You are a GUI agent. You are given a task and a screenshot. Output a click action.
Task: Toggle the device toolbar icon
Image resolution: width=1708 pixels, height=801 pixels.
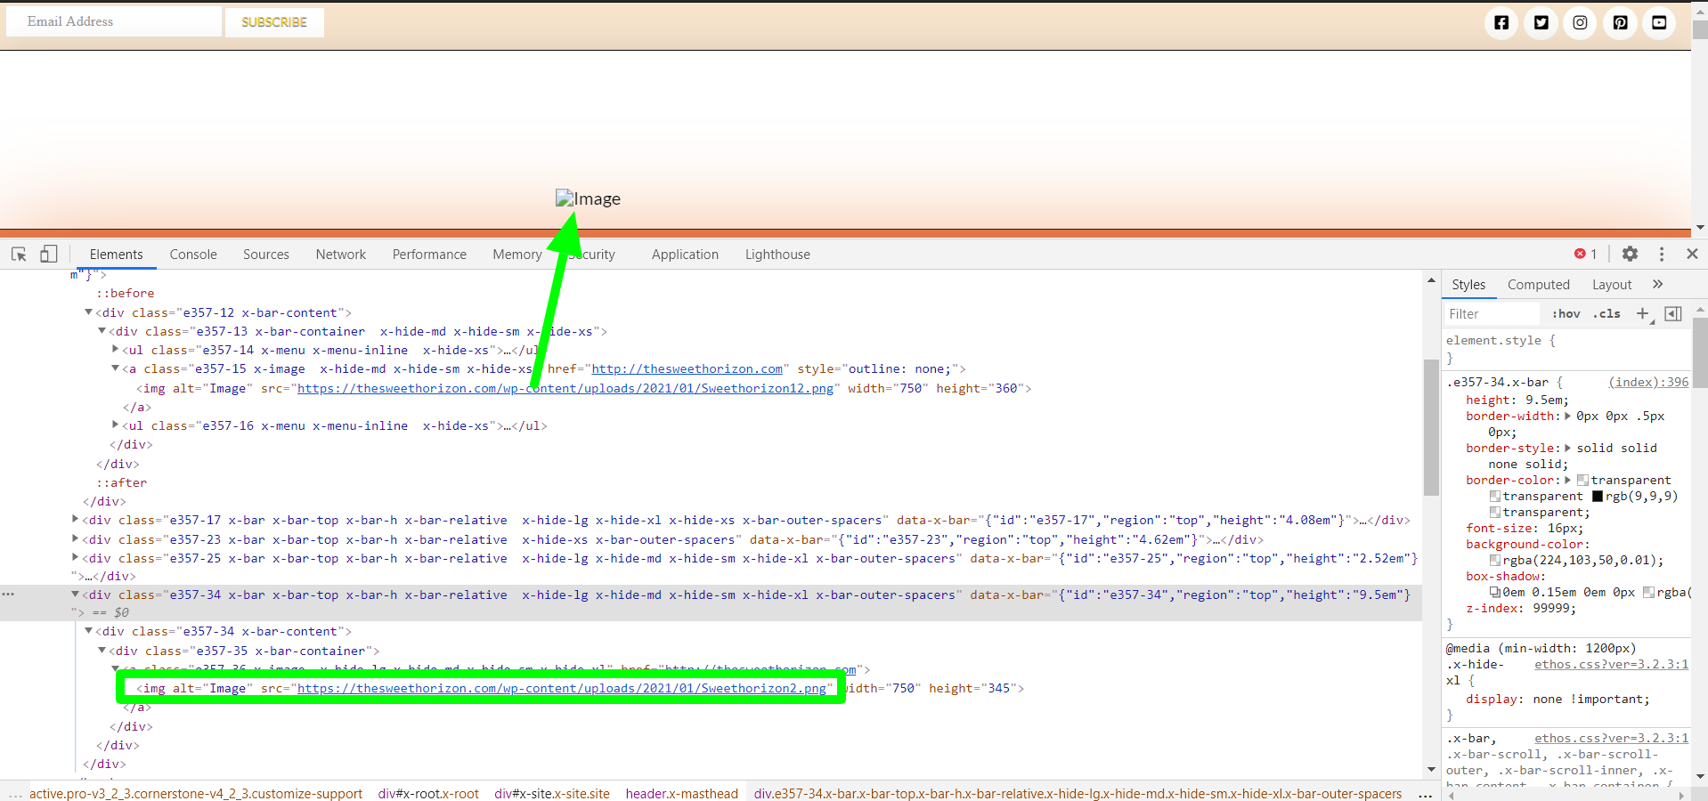tap(48, 255)
